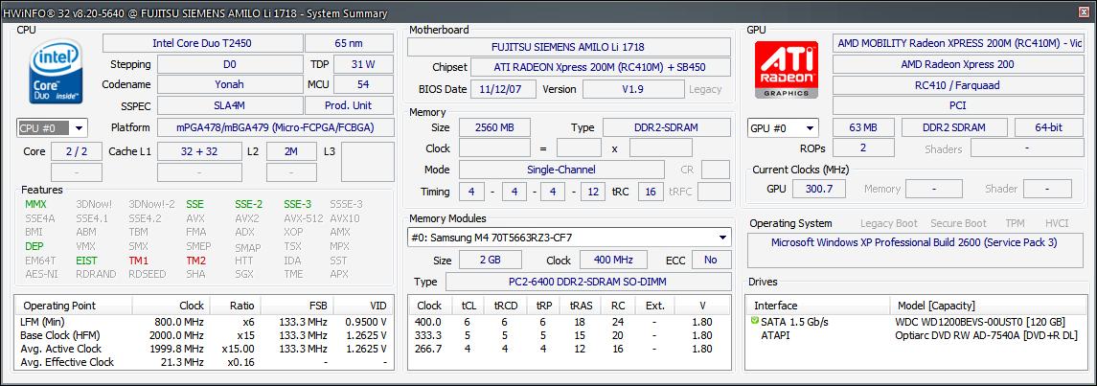Click the Operating Point column header
The height and width of the screenshot is (386, 1097).
(74, 306)
